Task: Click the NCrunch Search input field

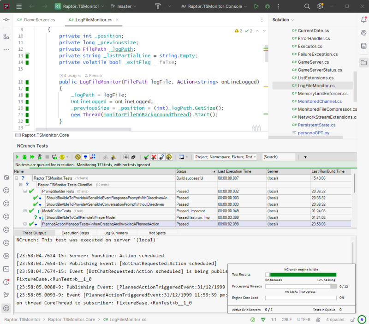Action: (279, 157)
